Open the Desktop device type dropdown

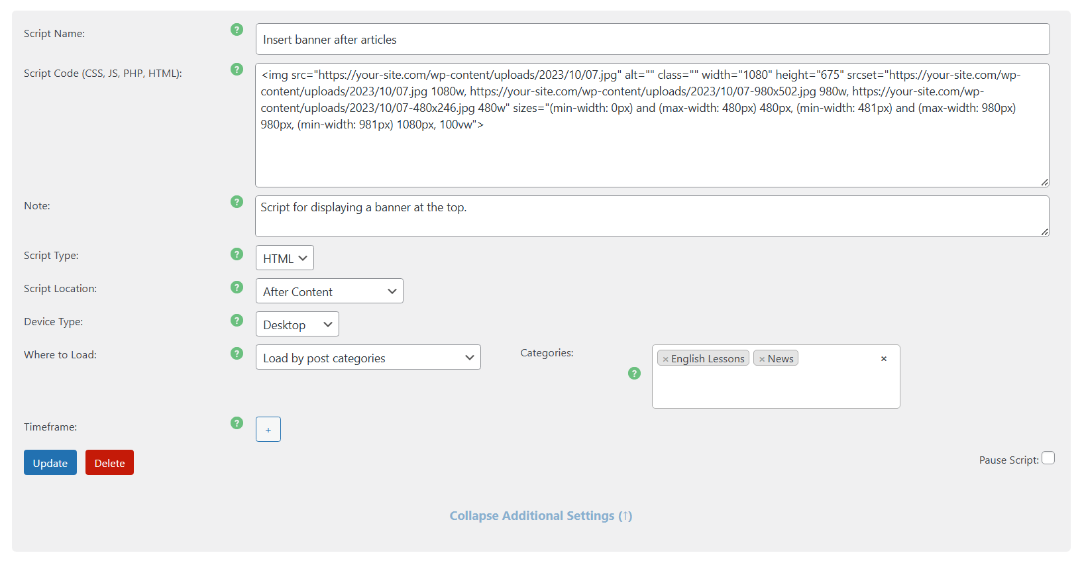pyautogui.click(x=297, y=325)
